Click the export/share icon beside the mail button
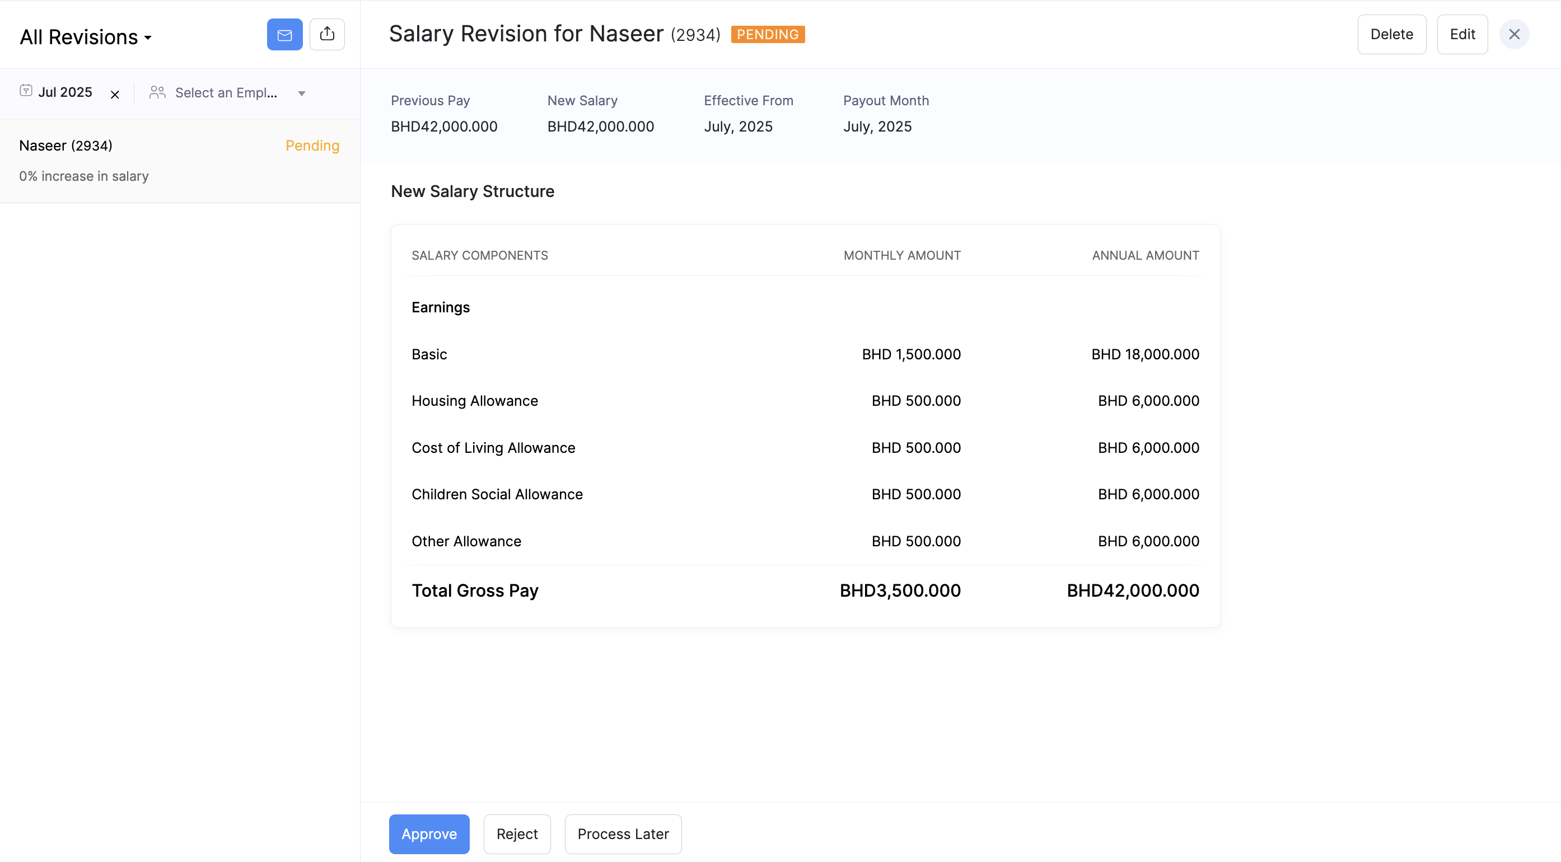The width and height of the screenshot is (1561, 862). tap(327, 34)
